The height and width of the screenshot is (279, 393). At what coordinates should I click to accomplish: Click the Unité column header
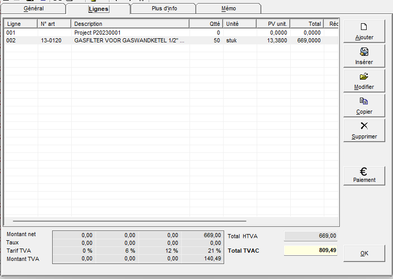tap(240, 24)
